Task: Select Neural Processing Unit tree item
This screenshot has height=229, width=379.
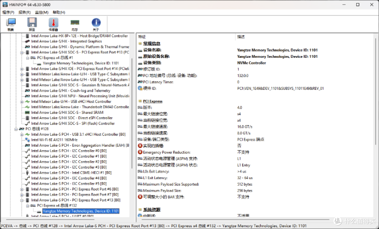Action: pyautogui.click(x=80, y=96)
